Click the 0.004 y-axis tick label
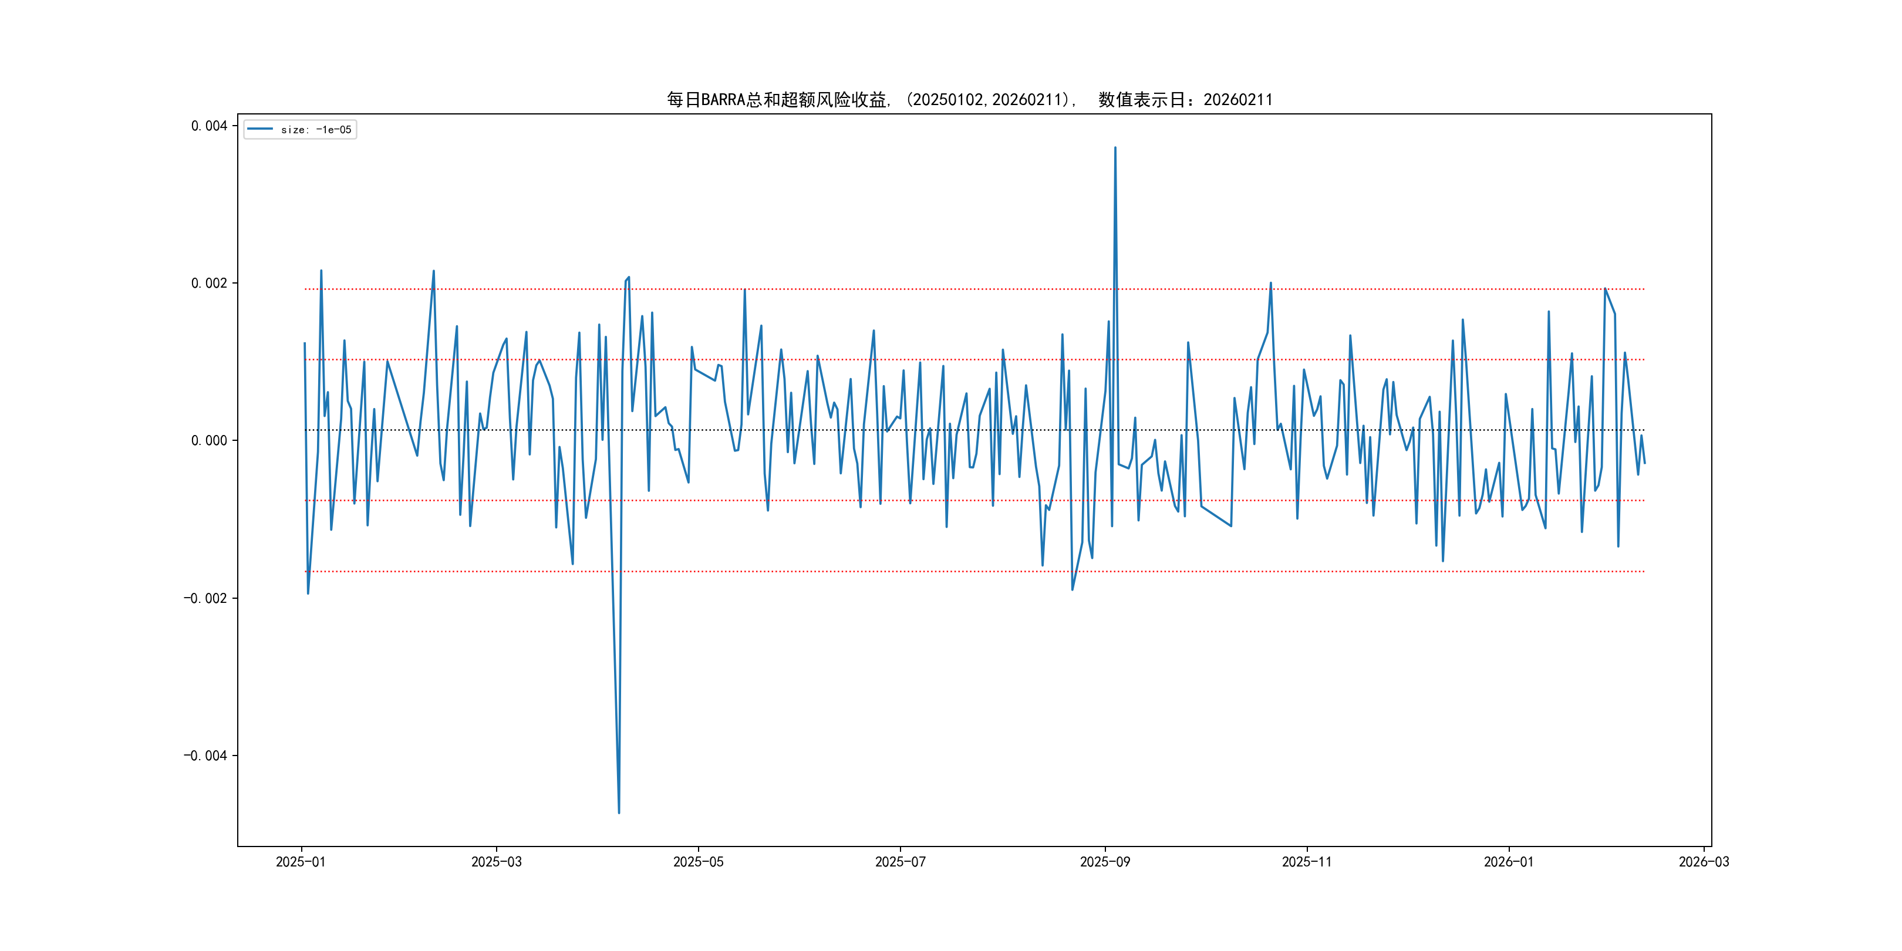This screenshot has height=951, width=1902. [209, 126]
